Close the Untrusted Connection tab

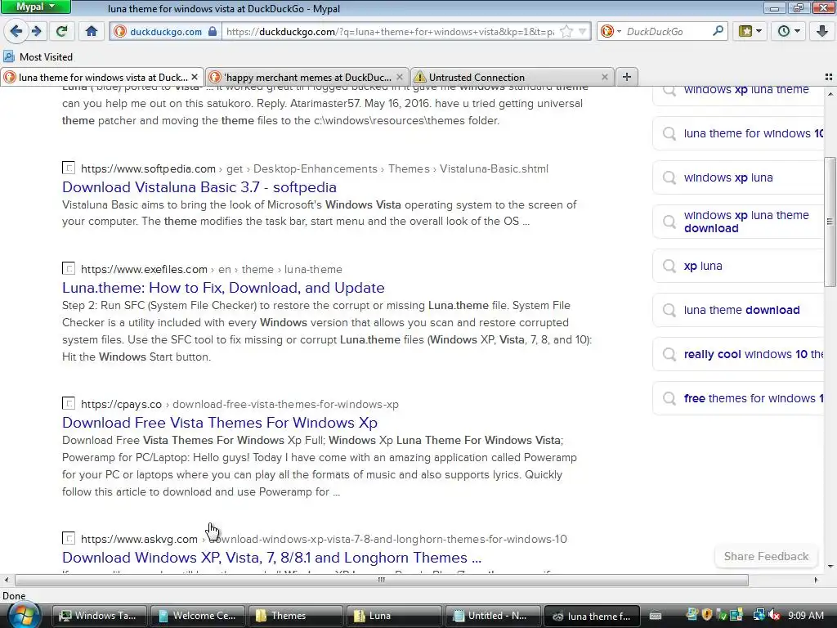tap(605, 77)
